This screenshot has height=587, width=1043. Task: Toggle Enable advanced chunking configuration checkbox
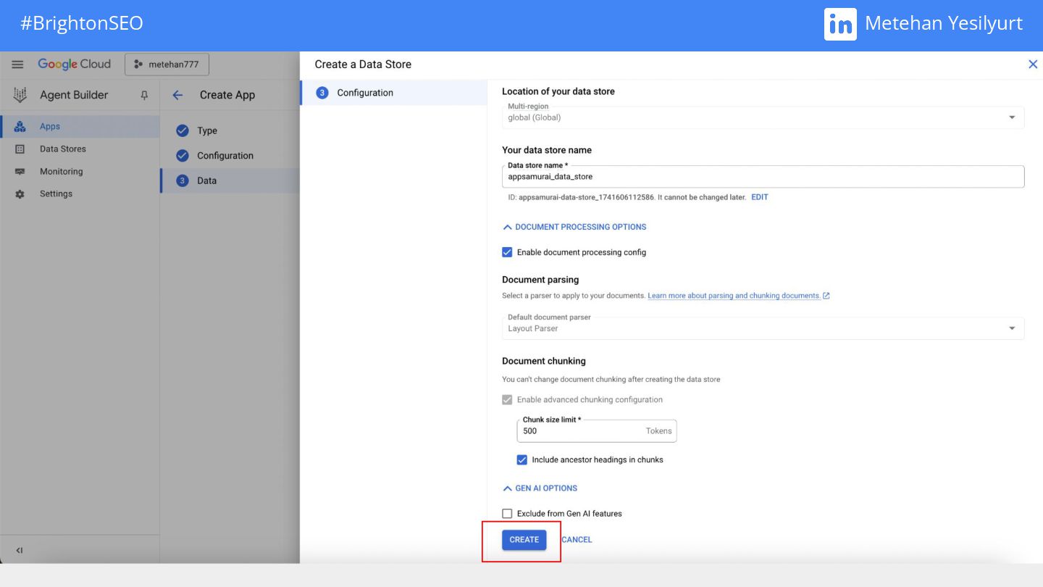507,399
